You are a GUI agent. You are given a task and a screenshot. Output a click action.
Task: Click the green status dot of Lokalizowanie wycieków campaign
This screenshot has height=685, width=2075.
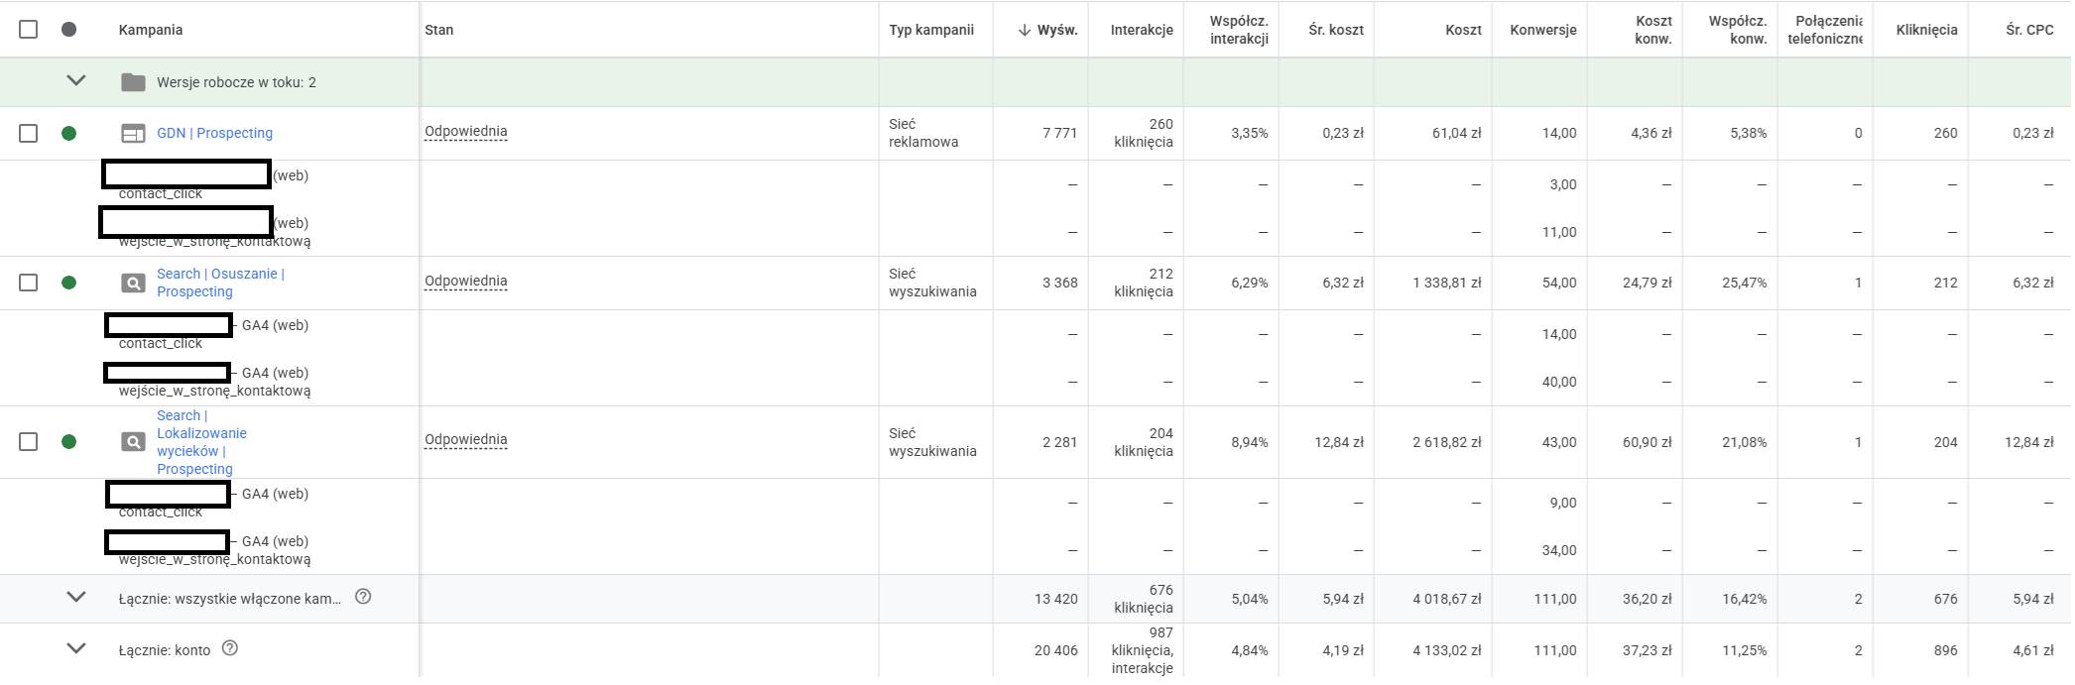[x=68, y=442]
